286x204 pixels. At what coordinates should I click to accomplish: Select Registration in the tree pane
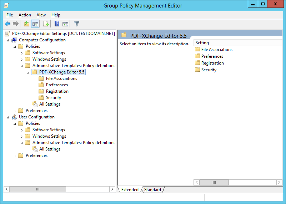click(57, 91)
